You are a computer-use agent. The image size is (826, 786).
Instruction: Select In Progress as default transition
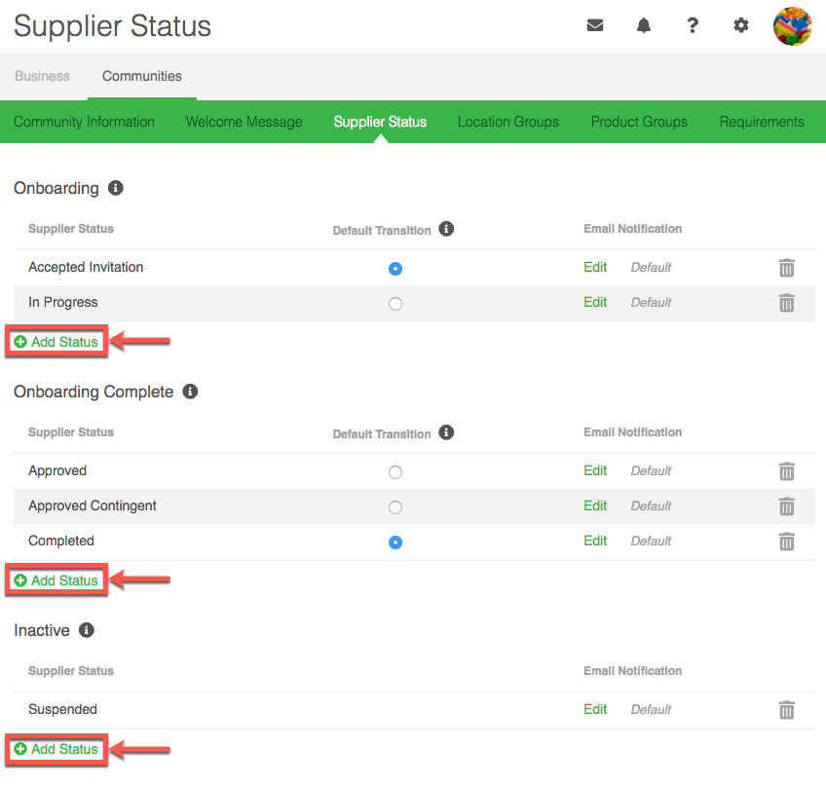click(394, 304)
